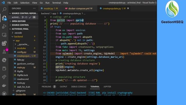Switch to the Jupyter panel tab
The height and width of the screenshot is (105, 186).
[x=107, y=87]
